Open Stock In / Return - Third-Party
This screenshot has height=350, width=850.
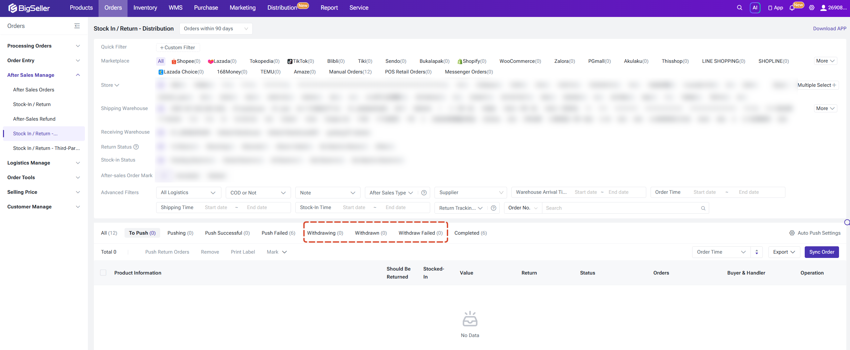pos(46,148)
